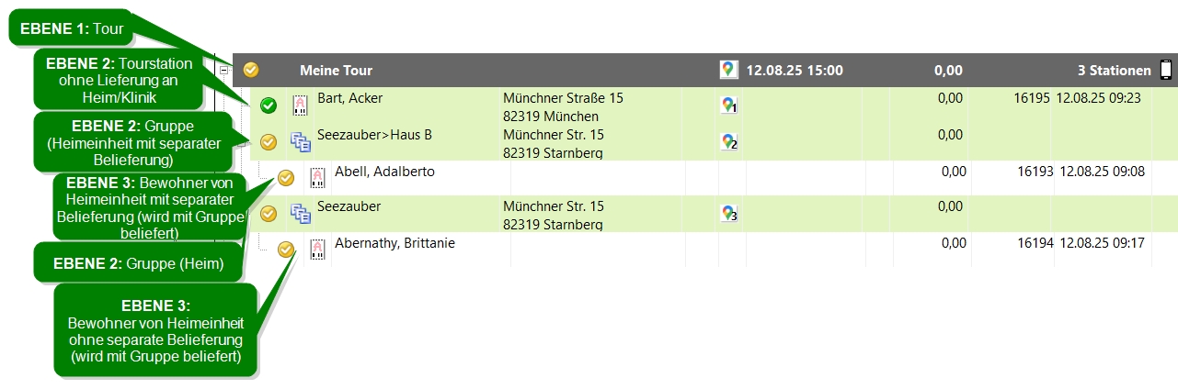This screenshot has height=389, width=1178.
Task: Open map pin 1 for Münchner Straße 15
Action: pyautogui.click(x=728, y=106)
